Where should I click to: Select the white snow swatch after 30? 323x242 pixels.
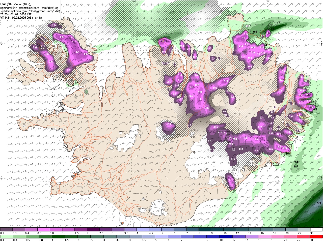pos(316,230)
